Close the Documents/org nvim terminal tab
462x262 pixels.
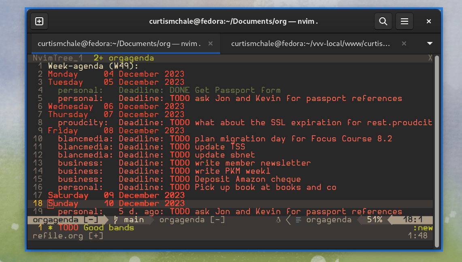pyautogui.click(x=211, y=44)
